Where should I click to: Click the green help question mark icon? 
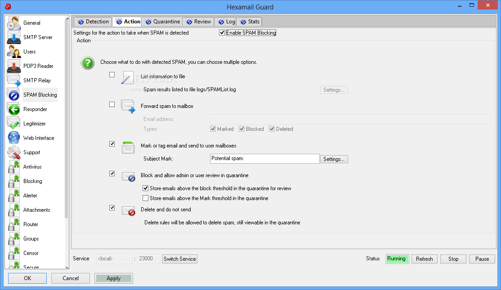88,63
